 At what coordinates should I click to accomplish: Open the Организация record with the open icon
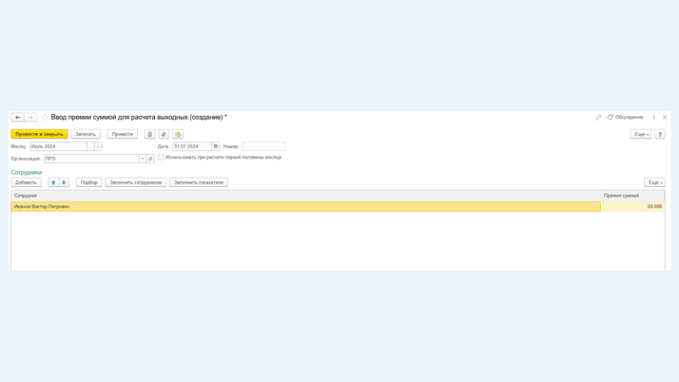tap(150, 159)
